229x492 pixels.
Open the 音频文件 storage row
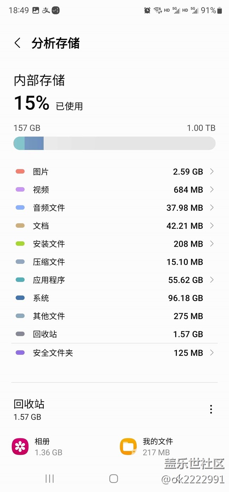tap(114, 208)
